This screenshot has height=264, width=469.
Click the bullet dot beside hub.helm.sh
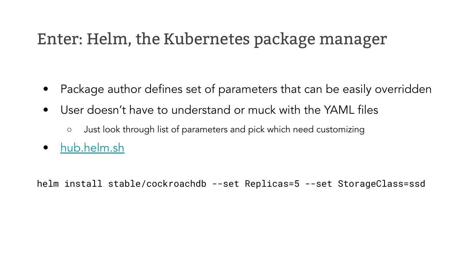(x=46, y=148)
